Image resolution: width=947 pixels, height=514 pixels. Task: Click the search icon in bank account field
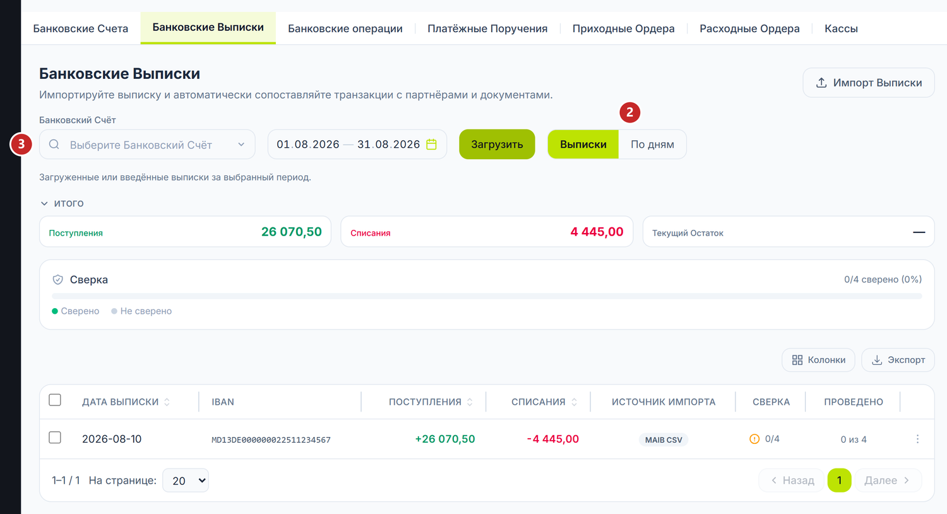pyautogui.click(x=54, y=145)
